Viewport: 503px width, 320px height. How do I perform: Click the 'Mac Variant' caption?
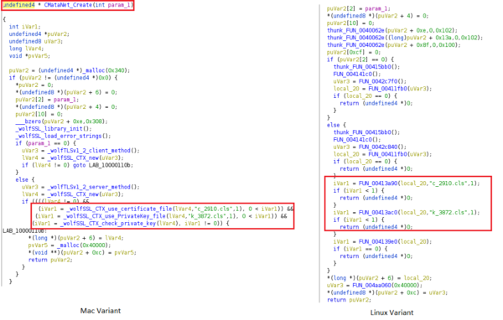point(101,311)
